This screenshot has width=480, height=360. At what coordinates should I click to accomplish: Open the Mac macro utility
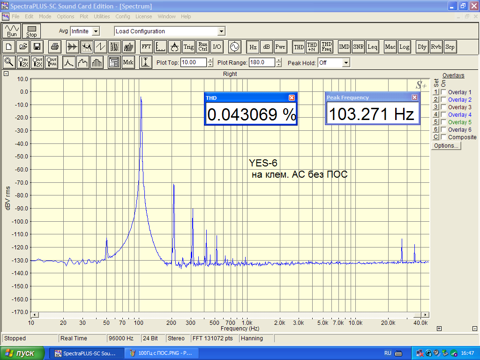point(390,46)
